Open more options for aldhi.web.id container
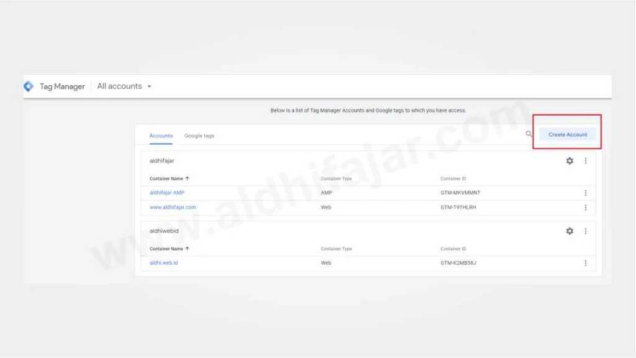The width and height of the screenshot is (636, 358). click(x=585, y=263)
